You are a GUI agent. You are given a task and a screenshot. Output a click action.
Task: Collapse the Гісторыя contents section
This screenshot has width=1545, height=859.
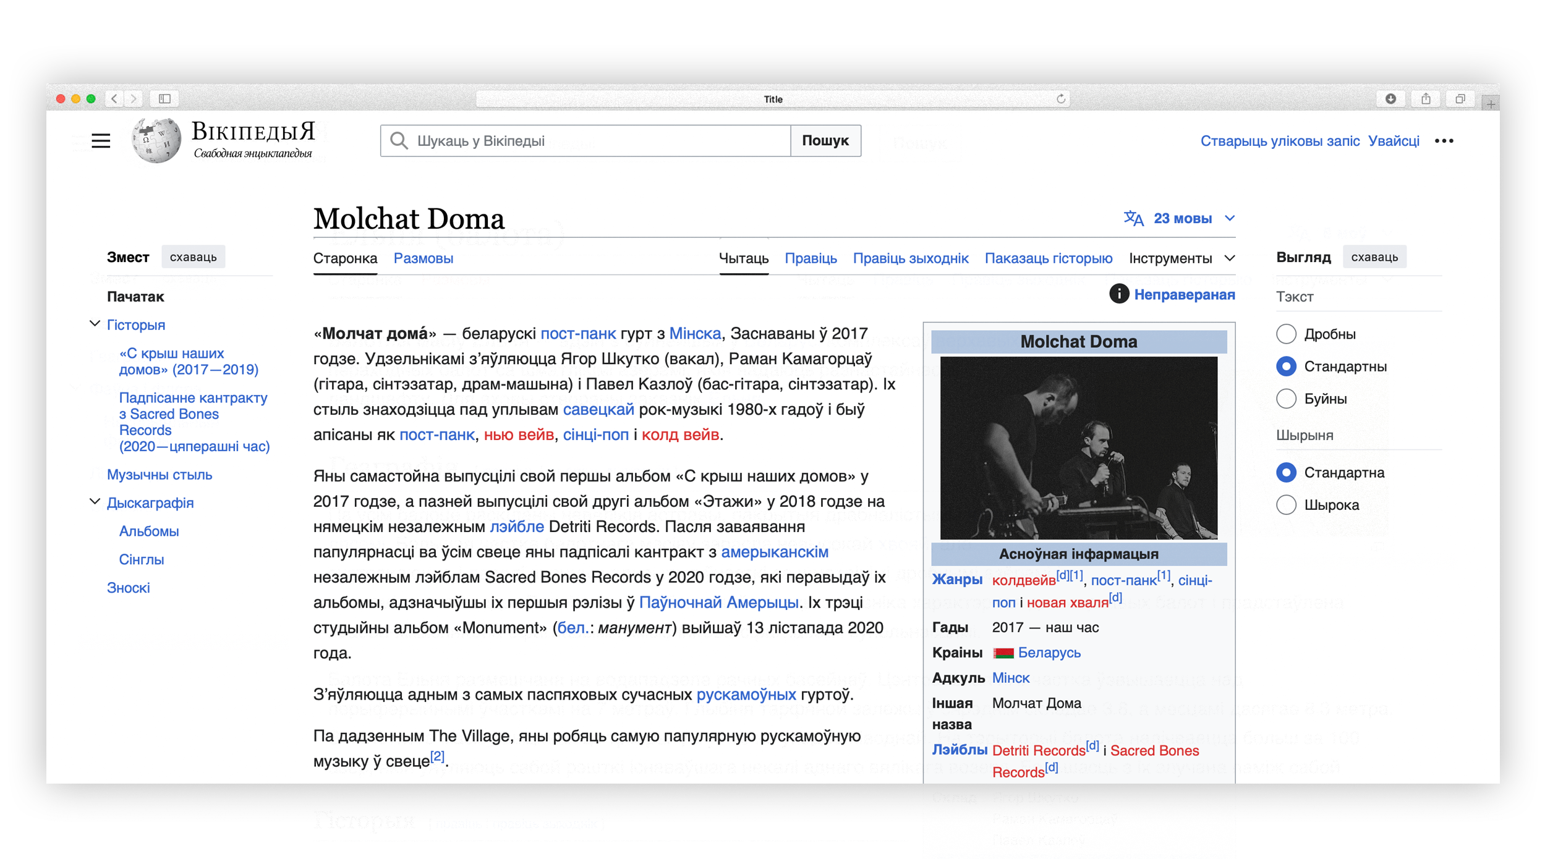pyautogui.click(x=95, y=324)
